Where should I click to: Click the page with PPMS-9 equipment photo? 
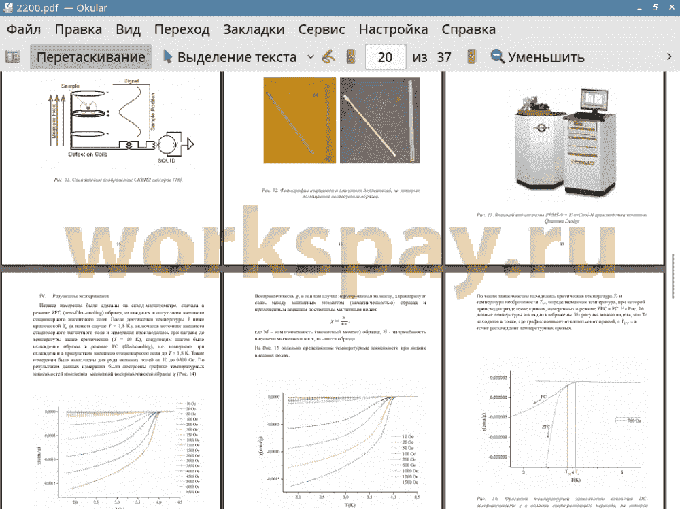[555, 168]
